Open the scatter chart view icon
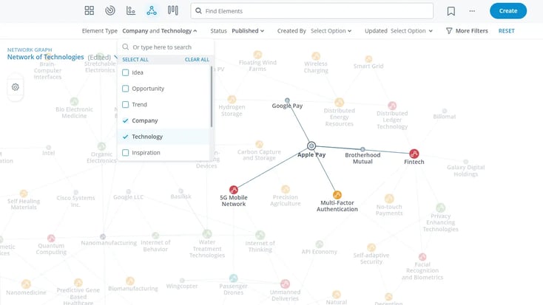The image size is (543, 305). coord(131,11)
